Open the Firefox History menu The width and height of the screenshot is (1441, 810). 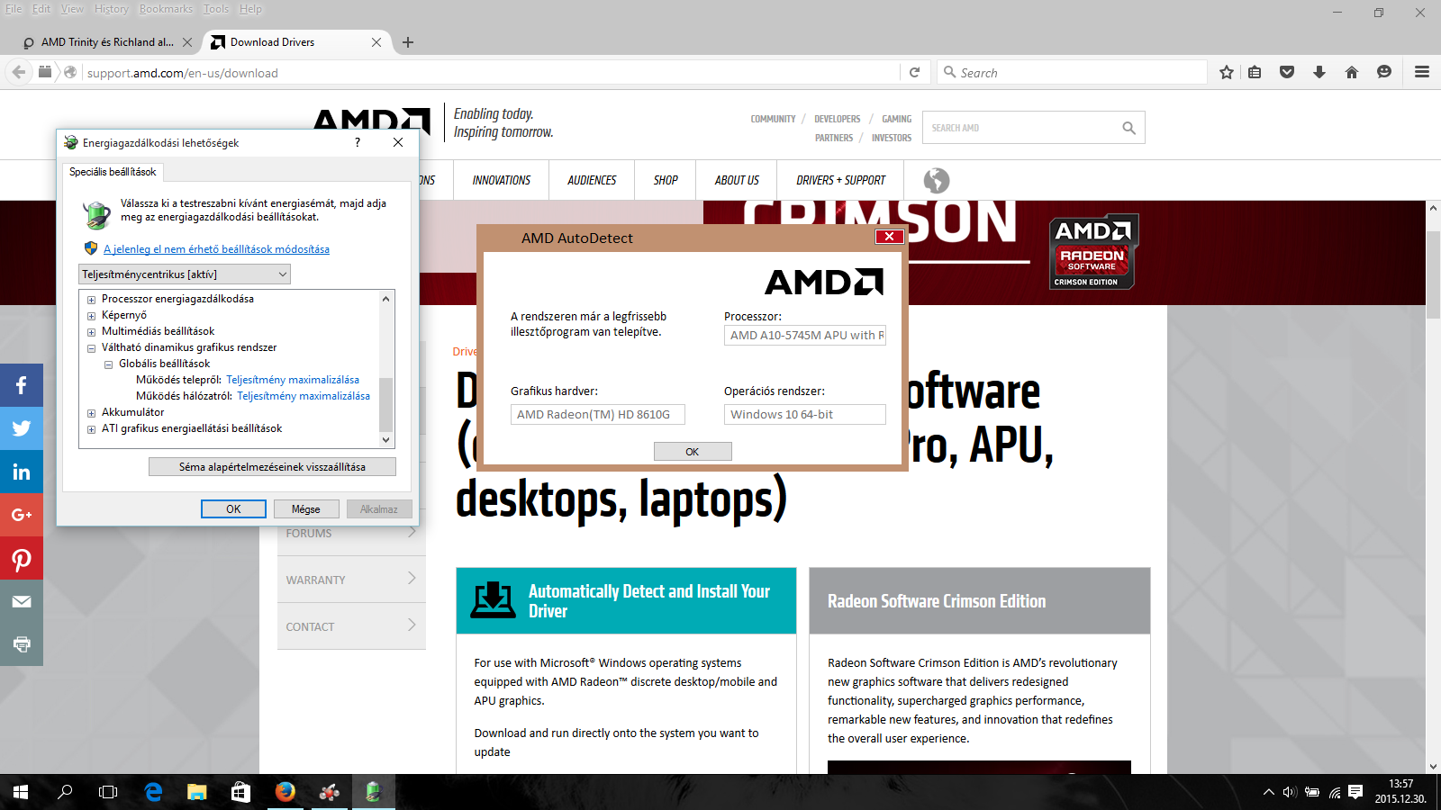click(112, 9)
